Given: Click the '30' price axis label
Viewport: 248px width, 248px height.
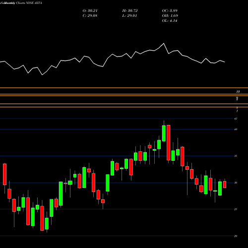Looking at the screenshot, I should [236, 183].
